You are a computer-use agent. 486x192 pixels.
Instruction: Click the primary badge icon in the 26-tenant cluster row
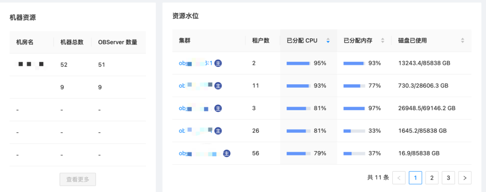[218, 131]
